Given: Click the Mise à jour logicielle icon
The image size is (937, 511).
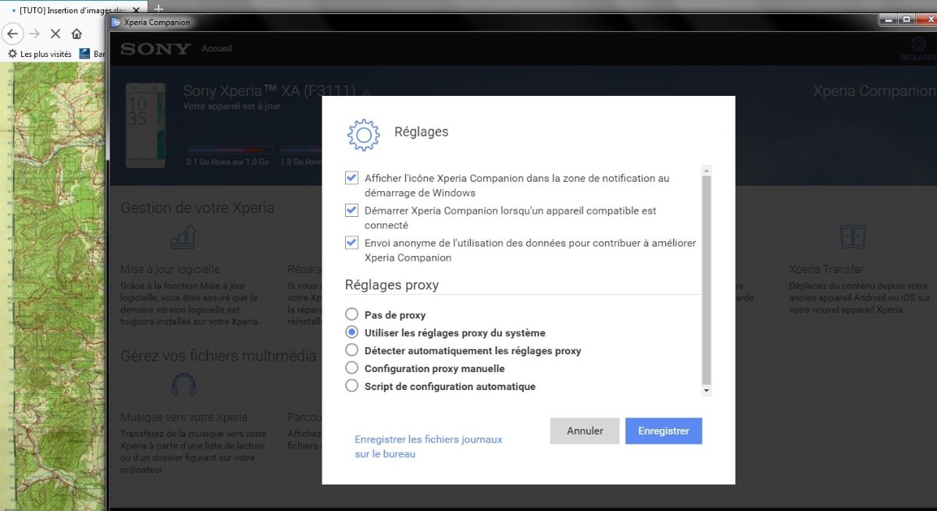Looking at the screenshot, I should (183, 237).
